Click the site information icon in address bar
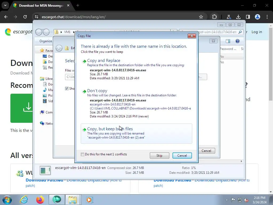The image size is (273, 205). (36, 17)
